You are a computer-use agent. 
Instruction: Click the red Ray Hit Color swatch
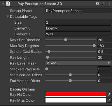tap(76, 94)
